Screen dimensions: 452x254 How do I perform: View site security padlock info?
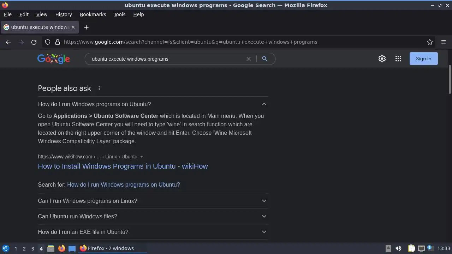click(58, 42)
